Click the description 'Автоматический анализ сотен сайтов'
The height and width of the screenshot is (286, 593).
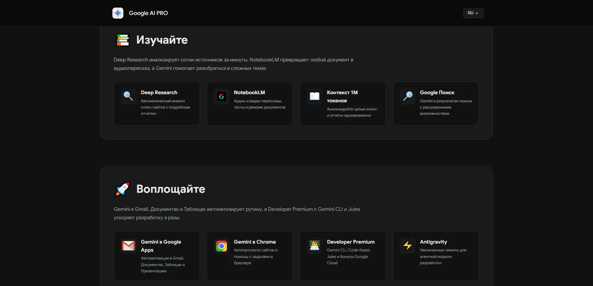pos(165,107)
